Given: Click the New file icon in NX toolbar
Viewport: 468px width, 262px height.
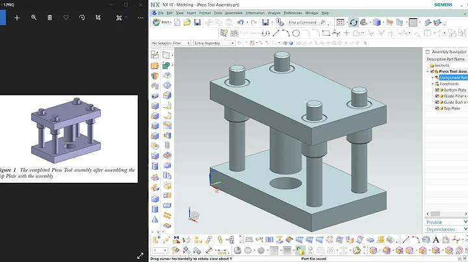Looking at the screenshot, I should click(x=177, y=22).
